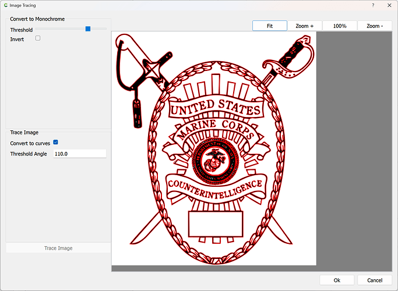Toggle the Invert checkbox

click(38, 38)
